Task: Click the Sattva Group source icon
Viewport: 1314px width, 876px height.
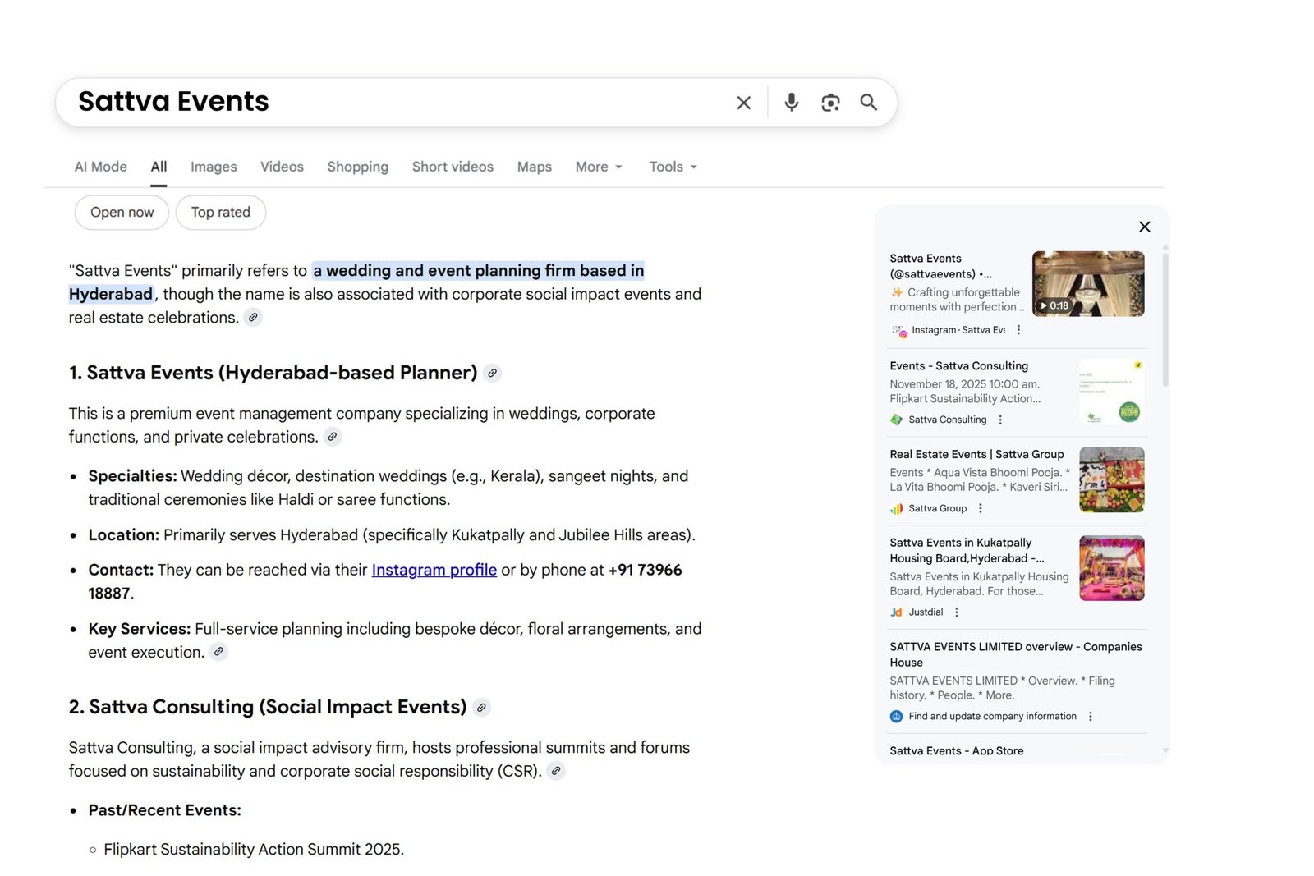Action: coord(895,508)
